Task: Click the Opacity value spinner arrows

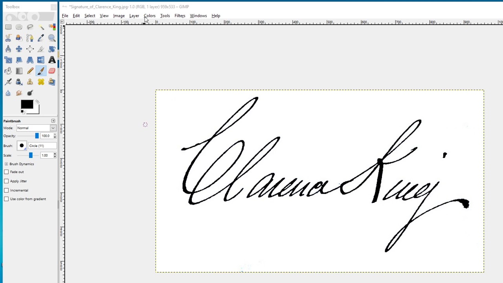Action: click(x=55, y=136)
